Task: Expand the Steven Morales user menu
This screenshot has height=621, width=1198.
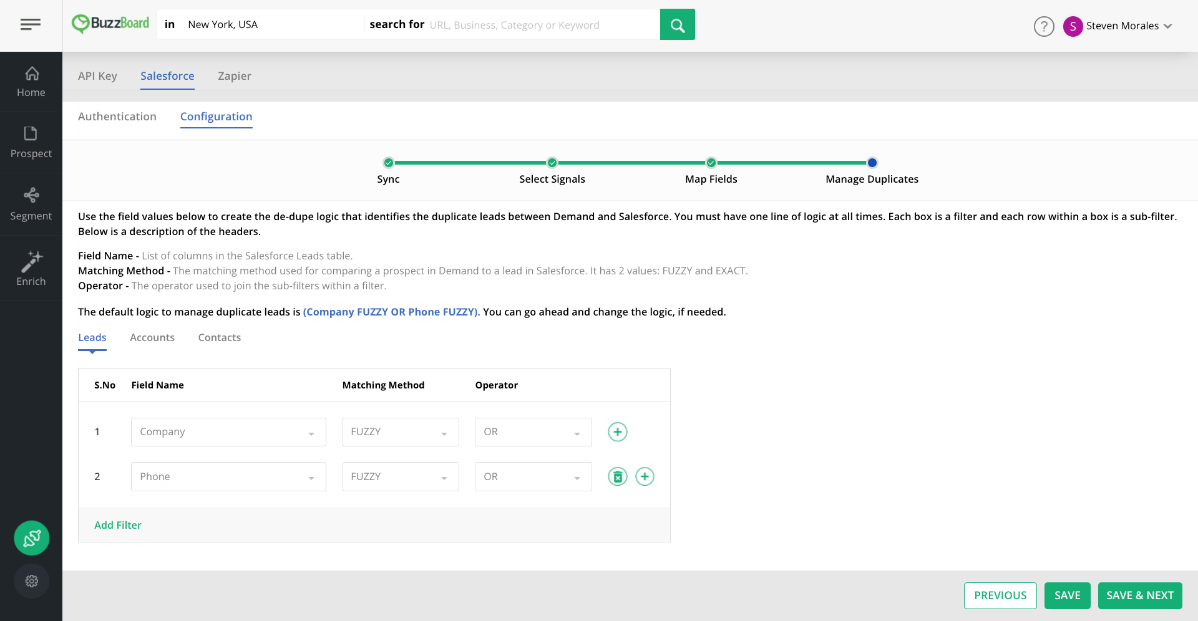Action: click(x=1168, y=26)
